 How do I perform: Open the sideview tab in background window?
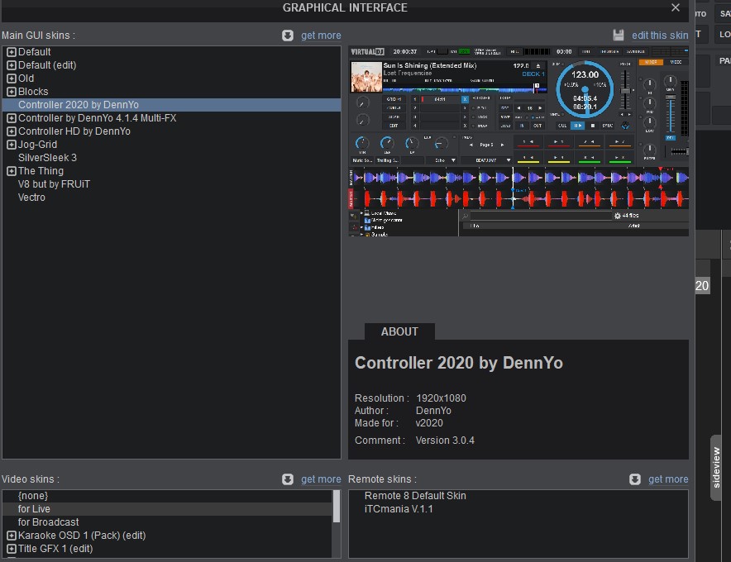[716, 468]
